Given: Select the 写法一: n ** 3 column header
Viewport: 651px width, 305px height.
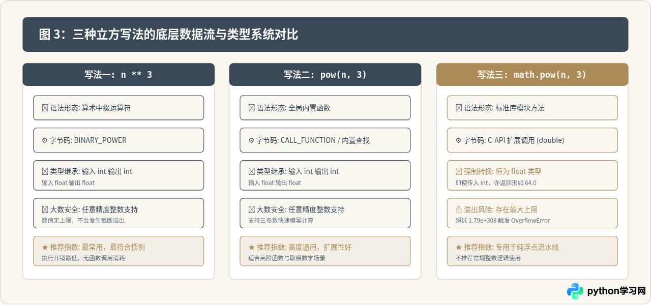Looking at the screenshot, I should (119, 75).
